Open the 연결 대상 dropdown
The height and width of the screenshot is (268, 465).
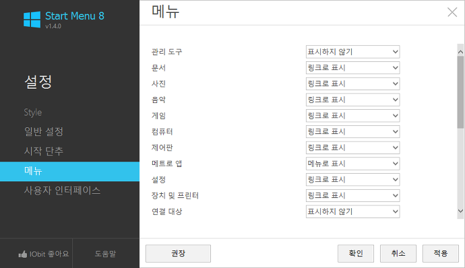pyautogui.click(x=352, y=211)
